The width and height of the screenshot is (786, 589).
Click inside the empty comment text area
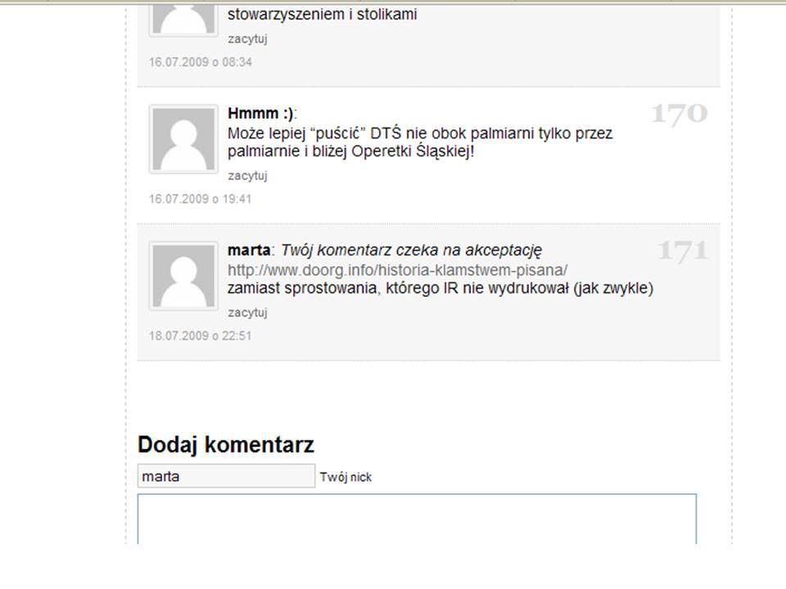[417, 519]
